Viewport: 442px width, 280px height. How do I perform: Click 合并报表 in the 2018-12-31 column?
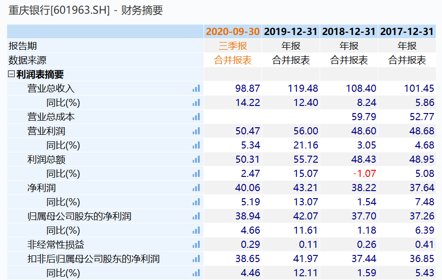click(x=348, y=60)
